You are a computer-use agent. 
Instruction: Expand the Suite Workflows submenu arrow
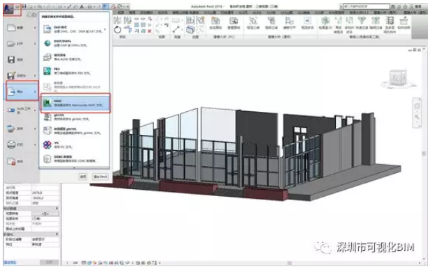click(35, 111)
